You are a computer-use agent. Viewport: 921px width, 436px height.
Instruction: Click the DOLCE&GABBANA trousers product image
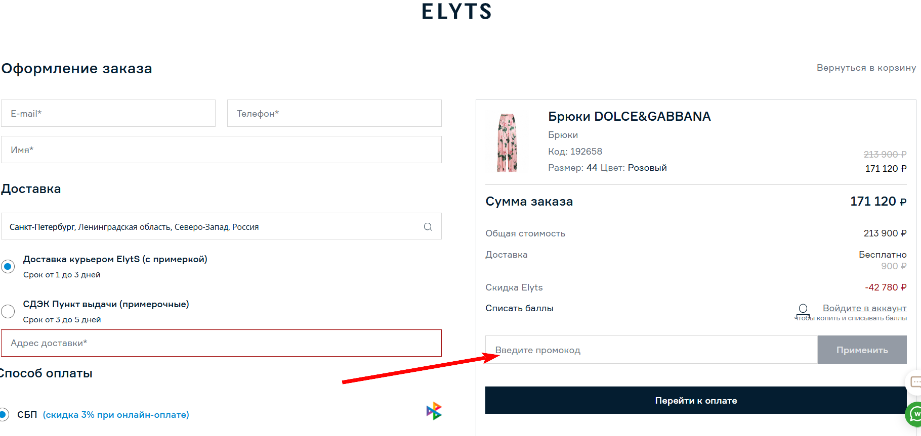(508, 141)
